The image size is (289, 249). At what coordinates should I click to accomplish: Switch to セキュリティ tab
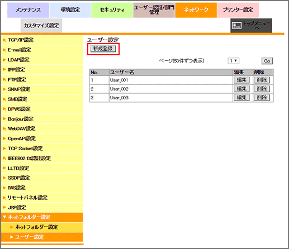click(x=112, y=10)
